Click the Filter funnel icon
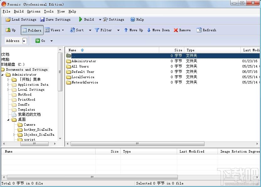The image size is (261, 187). click(x=97, y=30)
